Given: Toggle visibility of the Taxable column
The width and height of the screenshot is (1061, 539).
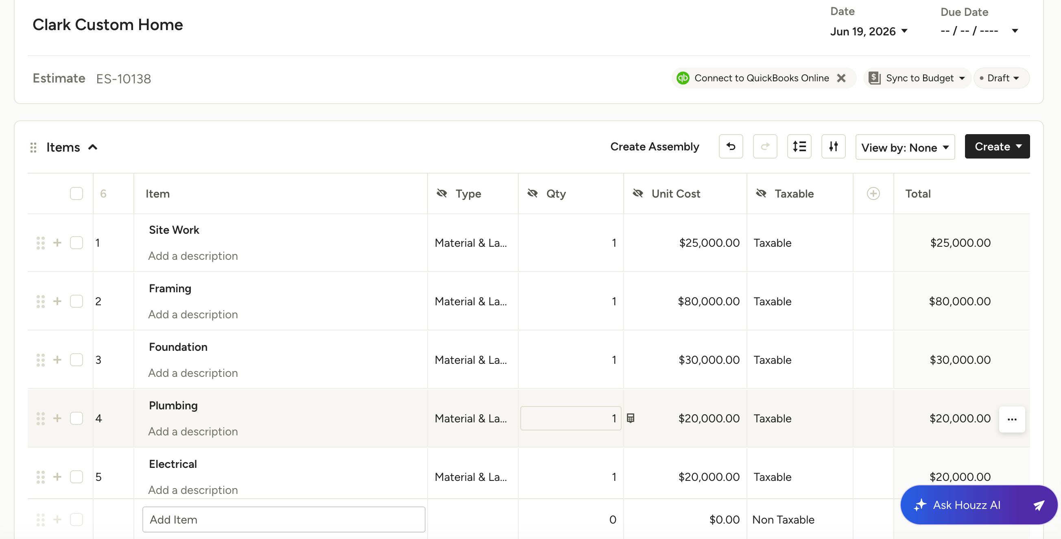Looking at the screenshot, I should point(761,193).
